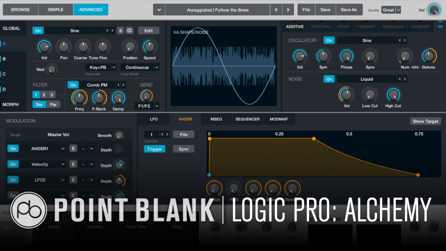
Task: Go to next preset with right arrow
Action: (x=288, y=10)
